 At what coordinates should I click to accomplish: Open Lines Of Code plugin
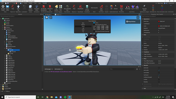pos(87,8)
